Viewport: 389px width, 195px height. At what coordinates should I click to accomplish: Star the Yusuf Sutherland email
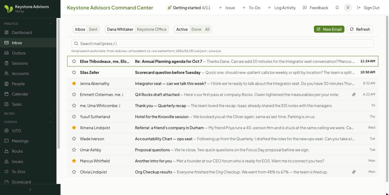[74, 117]
